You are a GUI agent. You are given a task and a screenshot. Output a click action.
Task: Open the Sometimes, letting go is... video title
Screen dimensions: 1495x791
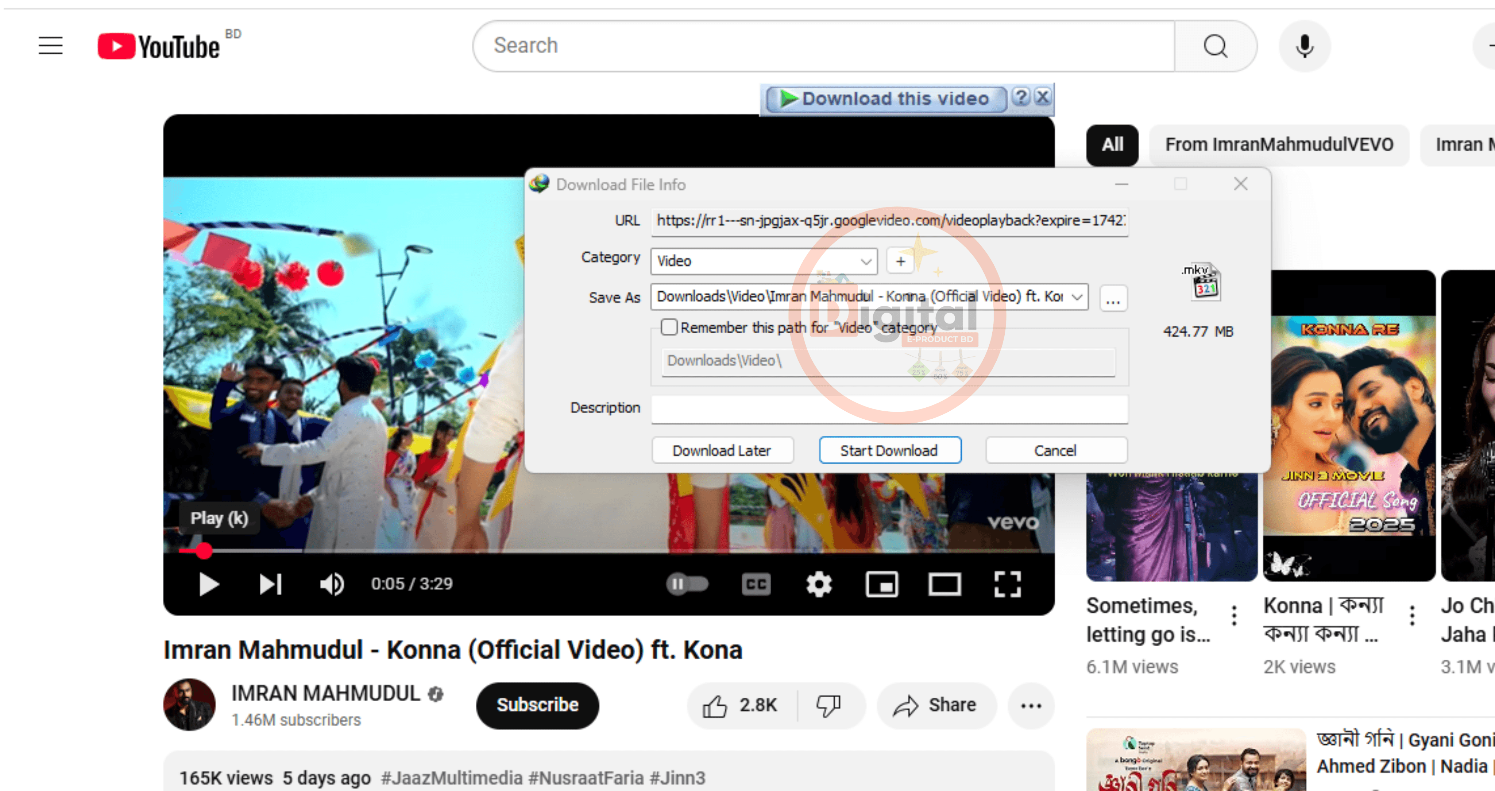[x=1148, y=620]
